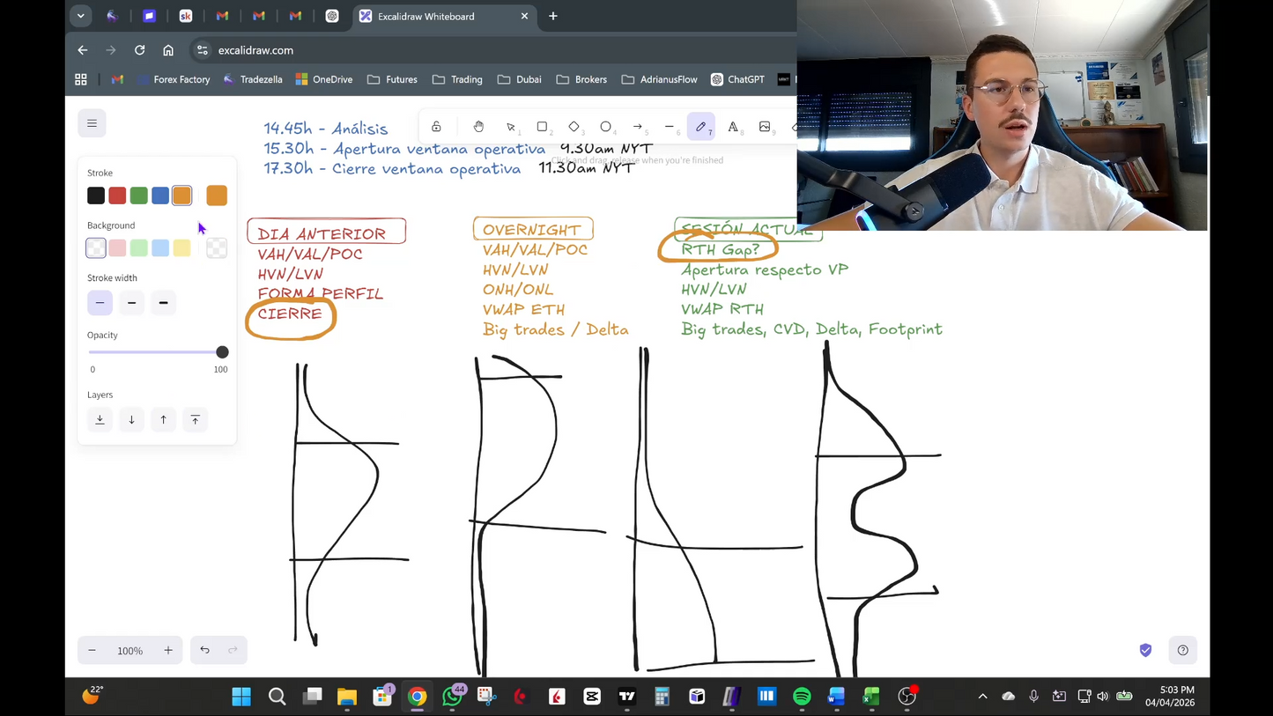Select the light blue background color
Image resolution: width=1273 pixels, height=716 pixels.
pos(160,248)
